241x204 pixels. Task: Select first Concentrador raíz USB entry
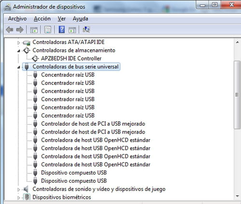[x=68, y=75]
